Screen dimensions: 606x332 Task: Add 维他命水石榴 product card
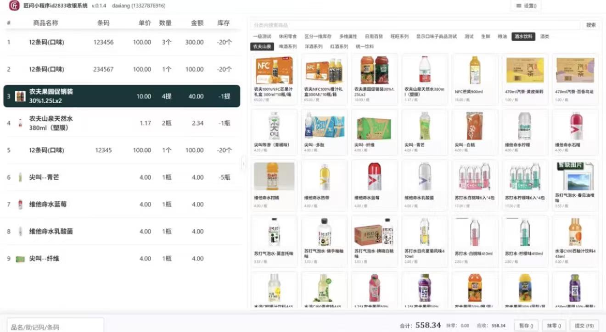tap(575, 132)
